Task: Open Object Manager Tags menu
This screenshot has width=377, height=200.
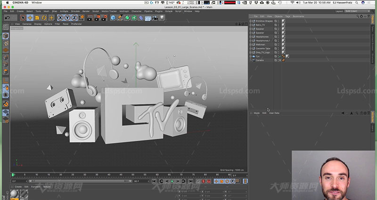Action: point(287,16)
